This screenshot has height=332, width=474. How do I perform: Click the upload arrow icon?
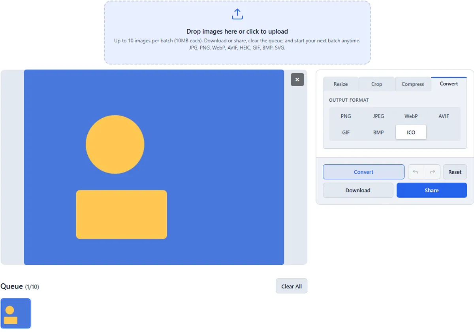(237, 15)
